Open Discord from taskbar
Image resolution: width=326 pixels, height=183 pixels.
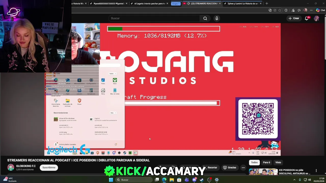click(194, 180)
